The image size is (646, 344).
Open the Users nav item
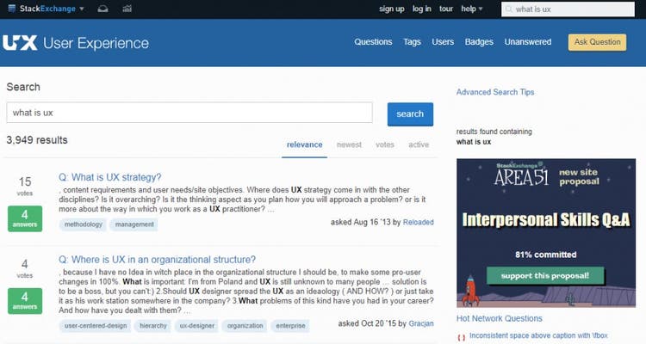[443, 42]
